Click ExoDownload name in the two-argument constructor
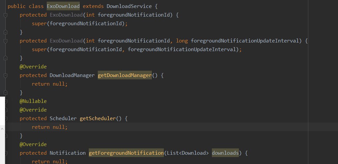This screenshot has width=338, height=164. (x=66, y=41)
